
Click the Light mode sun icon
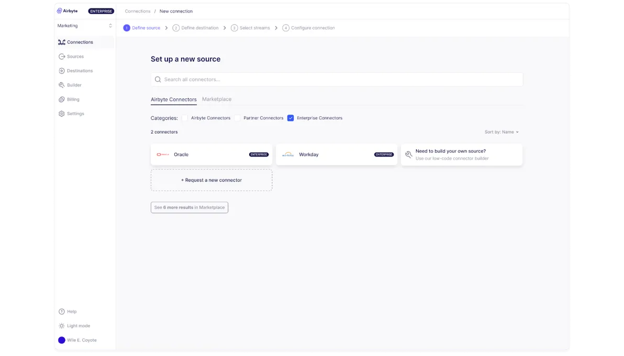pyautogui.click(x=62, y=326)
